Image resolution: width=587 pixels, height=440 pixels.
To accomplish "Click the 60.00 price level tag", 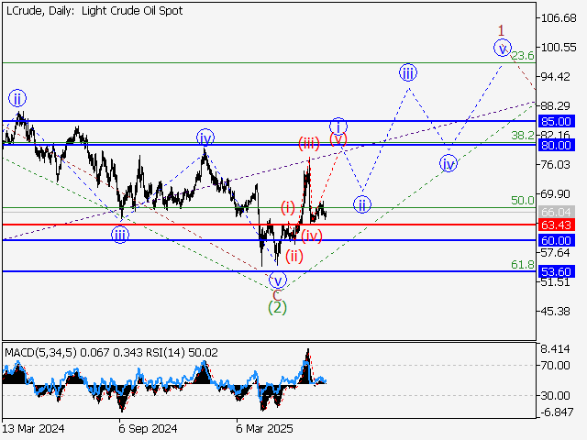I will 556,240.
